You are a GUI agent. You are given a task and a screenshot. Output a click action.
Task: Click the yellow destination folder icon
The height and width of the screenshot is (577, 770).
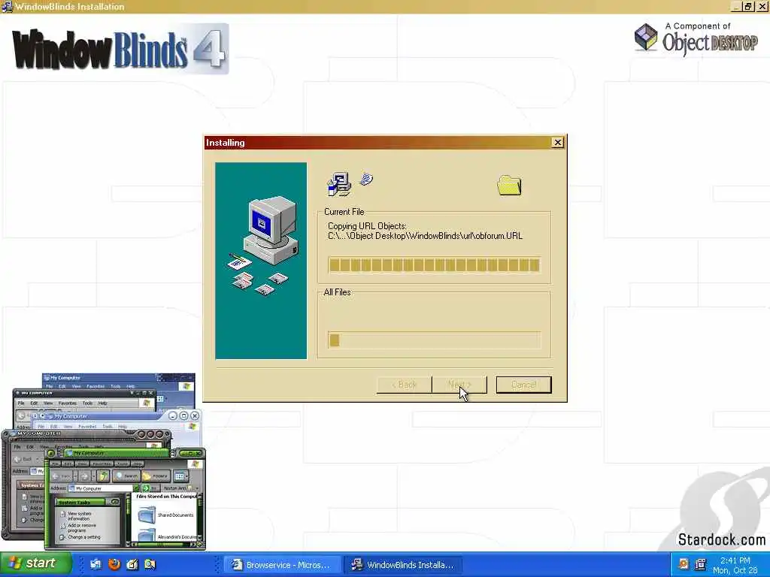coord(509,186)
